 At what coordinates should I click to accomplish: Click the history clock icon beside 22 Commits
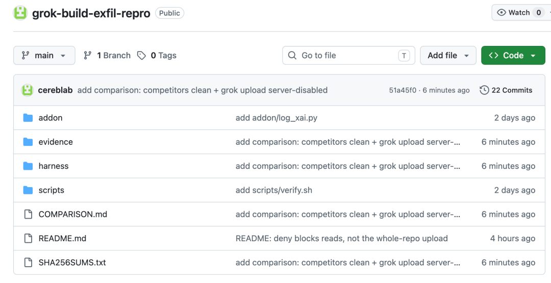pyautogui.click(x=484, y=90)
